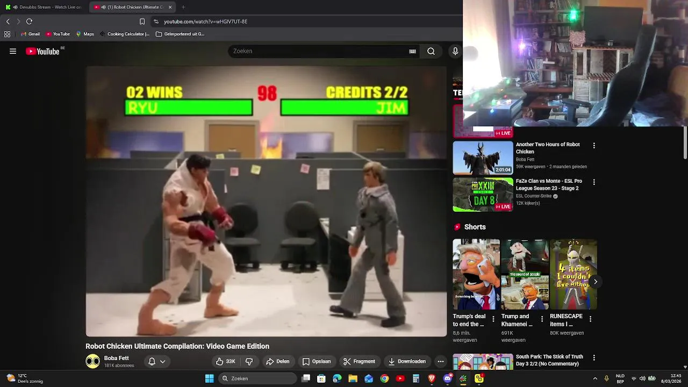Open FaZe Clan vs Monte title link
688x387 pixels.
point(549,184)
